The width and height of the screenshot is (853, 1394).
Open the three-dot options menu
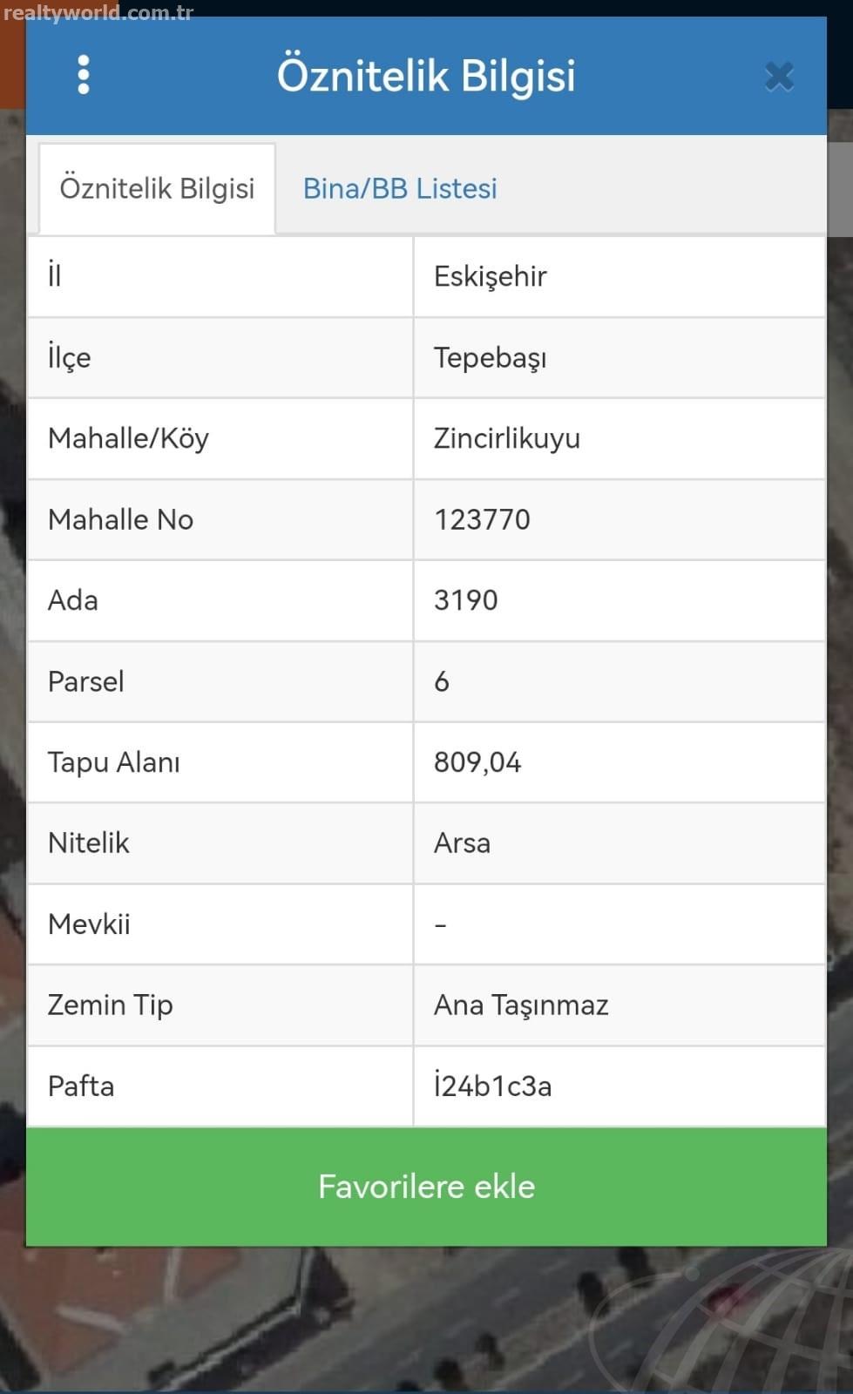pyautogui.click(x=84, y=75)
